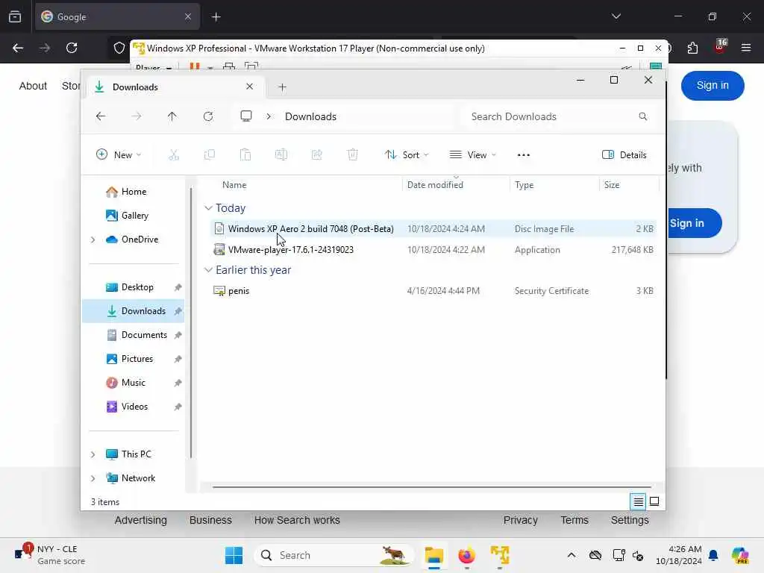Screen dimensions: 764x573
Task: Go forward in File Explorer
Action: tap(137, 116)
